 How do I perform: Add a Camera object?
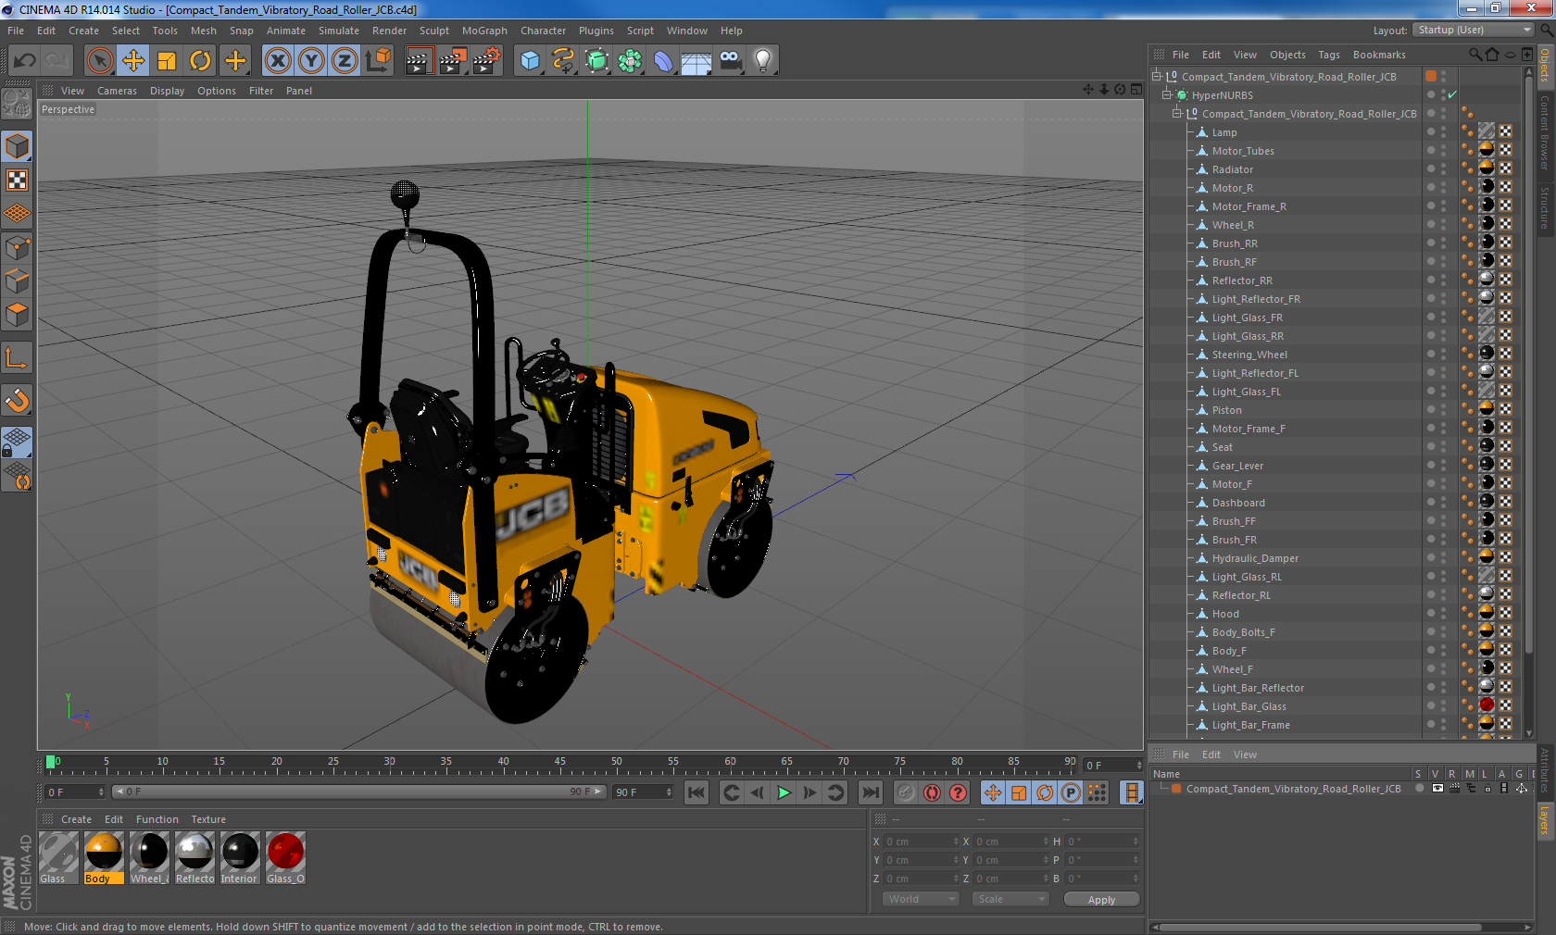(x=730, y=61)
